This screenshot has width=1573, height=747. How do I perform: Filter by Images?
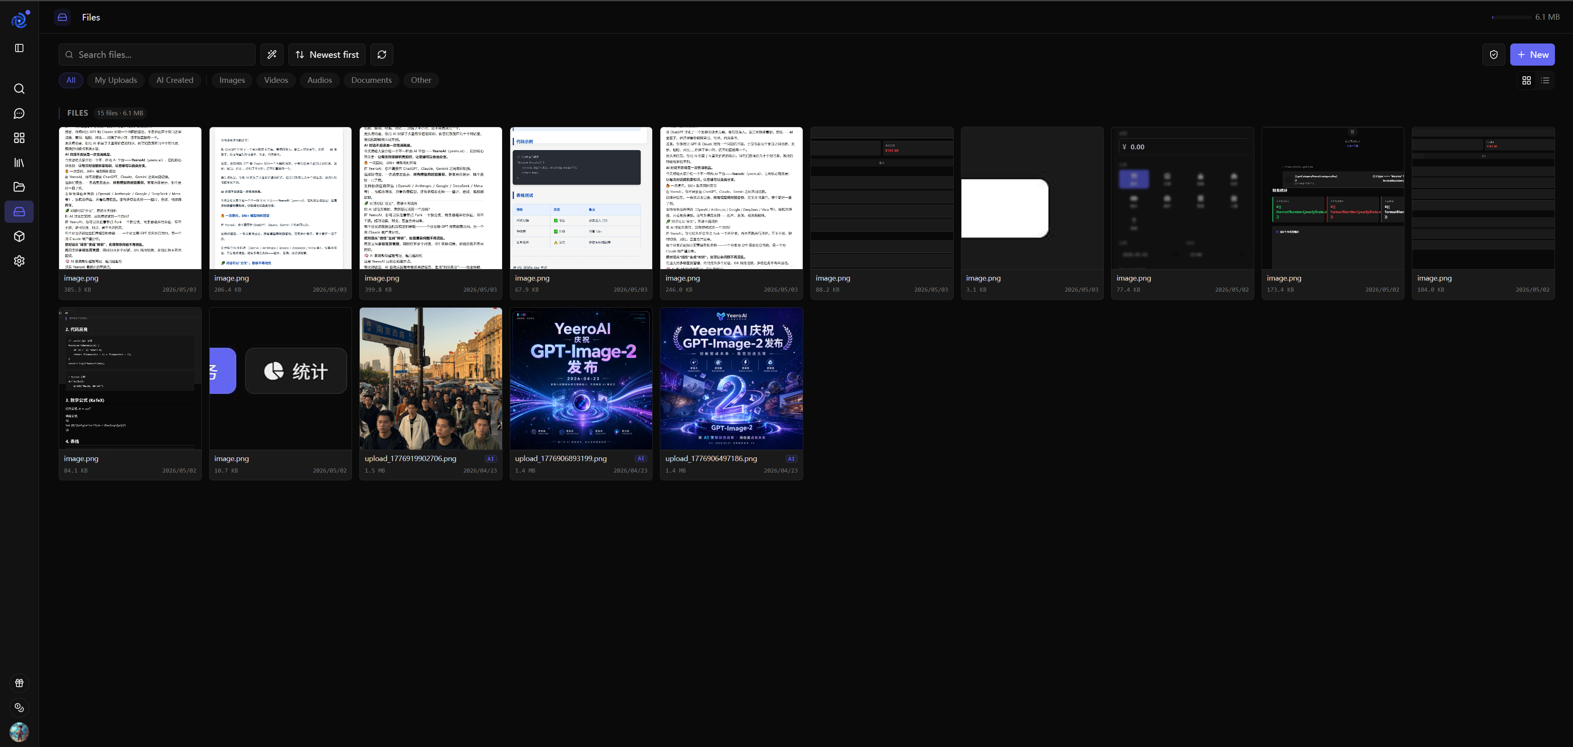coord(232,80)
